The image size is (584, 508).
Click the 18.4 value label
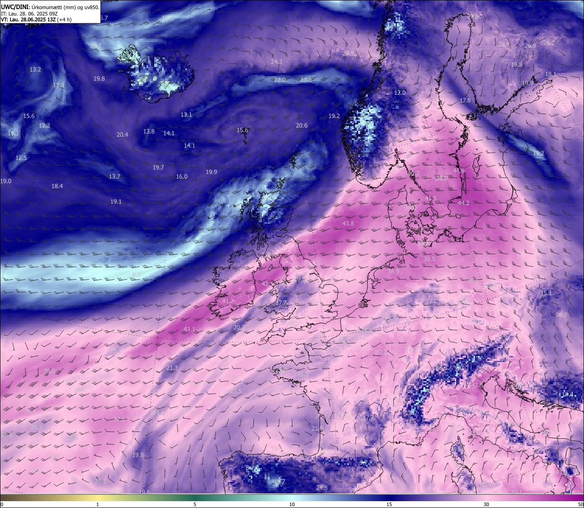(57, 186)
